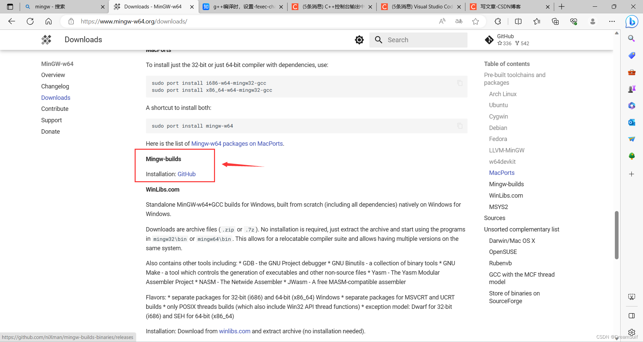Click the page vertical scrollbar thumb
Screen dimensions: 643x342
tap(617, 235)
